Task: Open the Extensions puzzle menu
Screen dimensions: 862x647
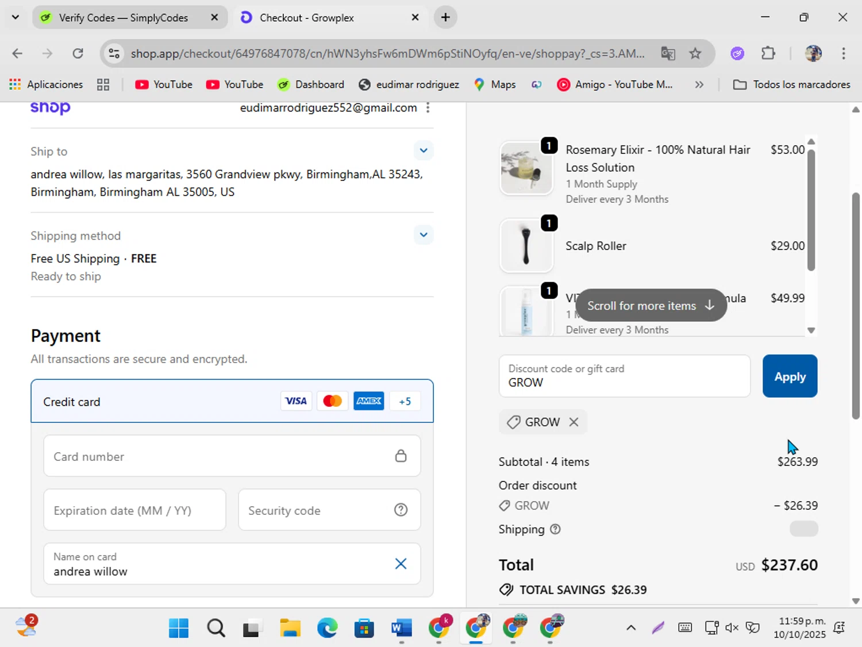Action: [x=768, y=53]
